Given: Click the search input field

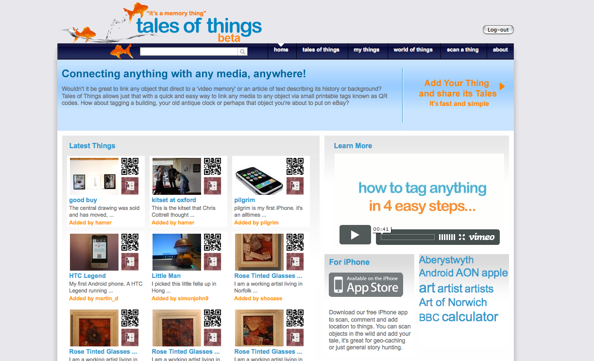Looking at the screenshot, I should tap(189, 52).
